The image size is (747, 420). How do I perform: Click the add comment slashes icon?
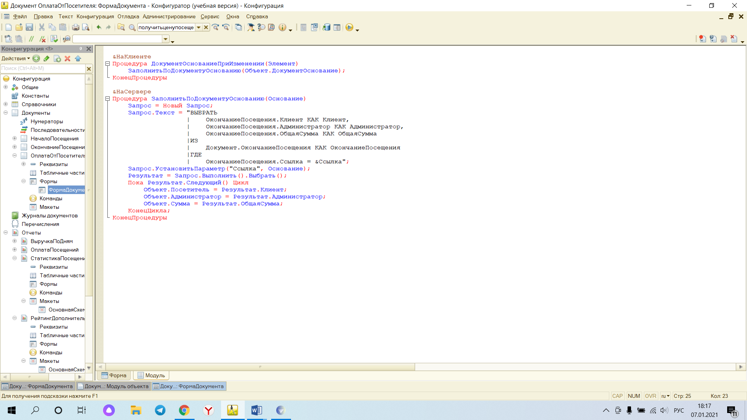coord(32,39)
